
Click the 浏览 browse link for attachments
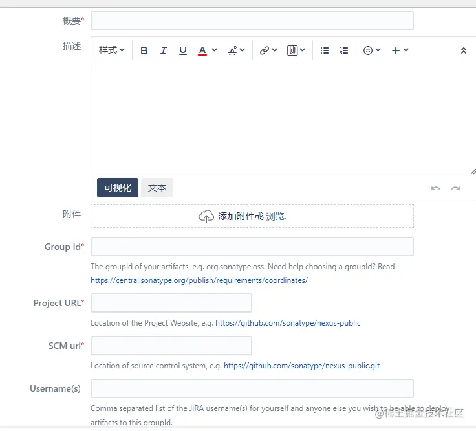click(x=276, y=216)
